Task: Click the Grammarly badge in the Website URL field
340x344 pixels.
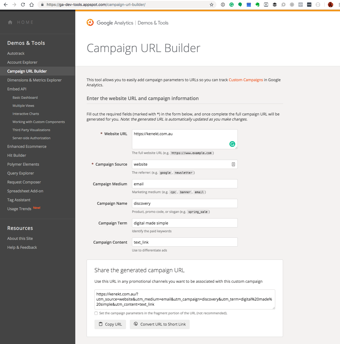Action: point(232,144)
